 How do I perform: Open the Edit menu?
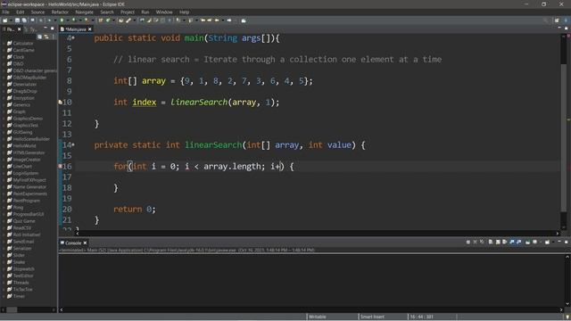(x=20, y=12)
